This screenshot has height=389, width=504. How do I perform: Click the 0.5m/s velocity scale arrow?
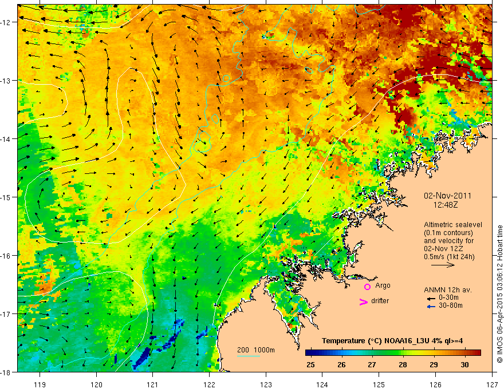point(443,265)
